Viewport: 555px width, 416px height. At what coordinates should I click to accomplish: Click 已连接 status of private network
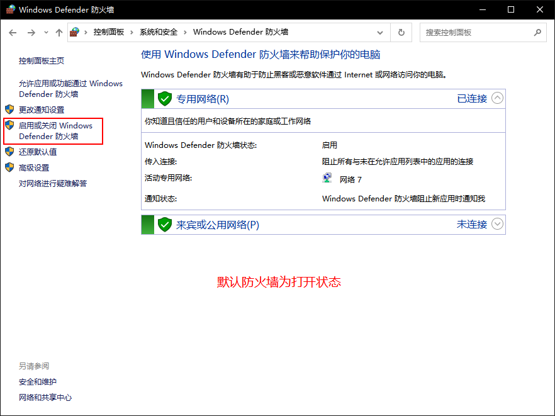coord(472,98)
